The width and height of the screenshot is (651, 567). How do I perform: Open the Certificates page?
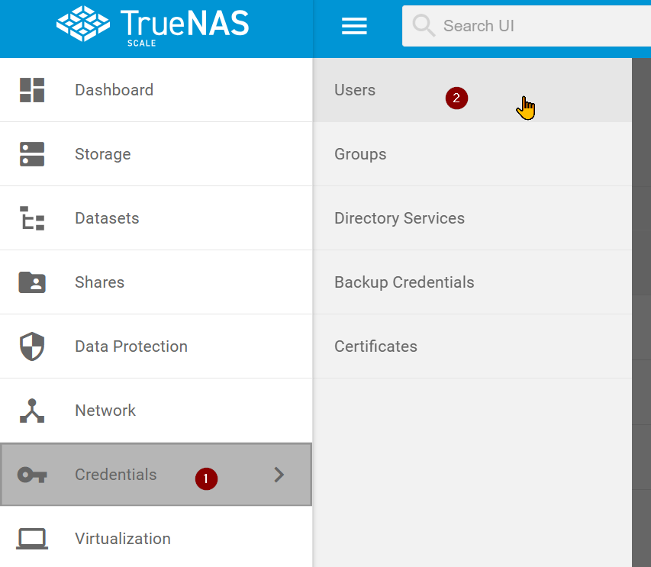(x=375, y=346)
